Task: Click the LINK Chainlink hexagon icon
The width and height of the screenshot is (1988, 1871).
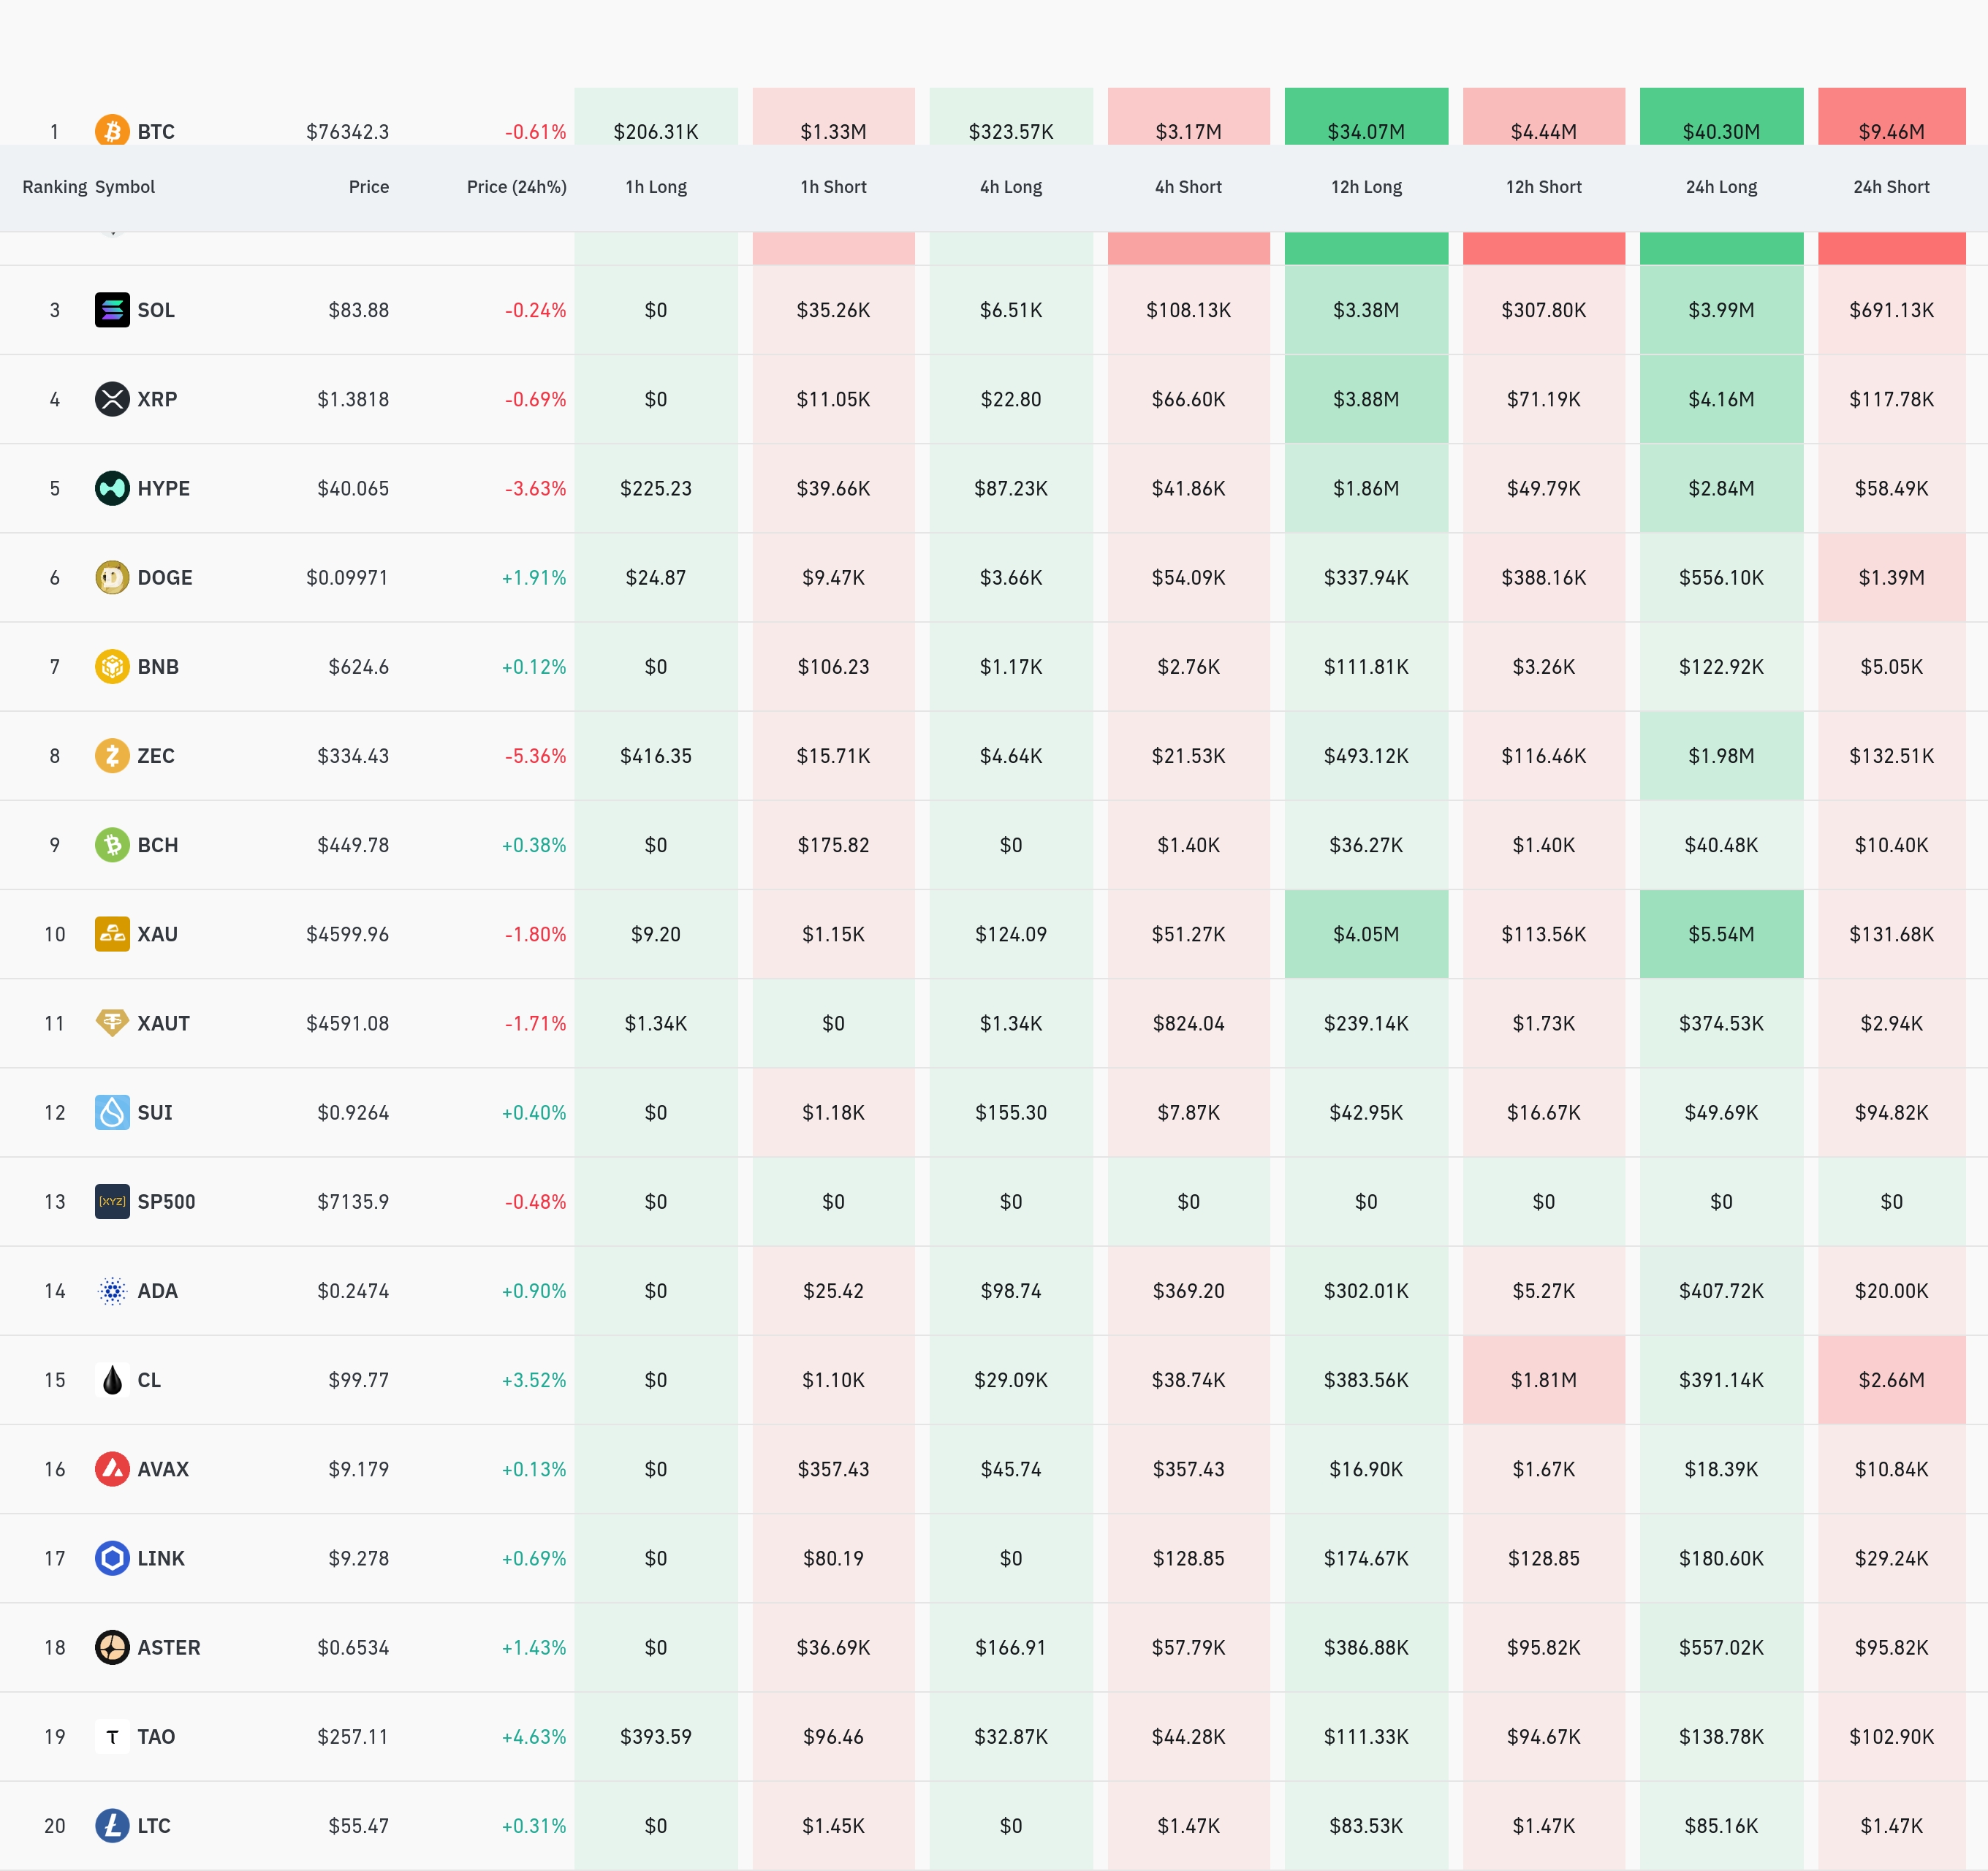Action: 112,1558
